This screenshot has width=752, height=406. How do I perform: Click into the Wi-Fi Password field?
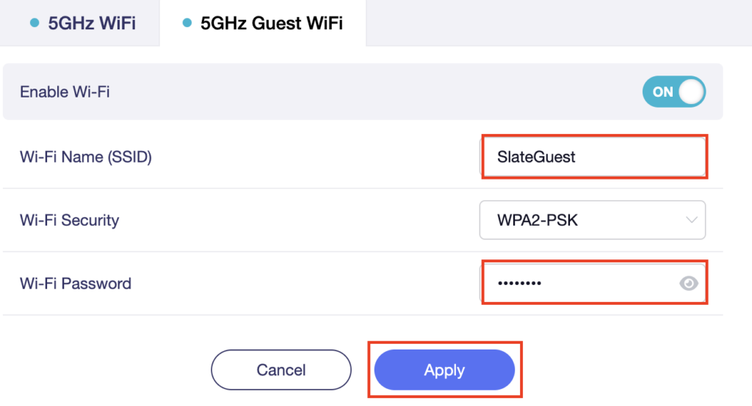(602, 283)
